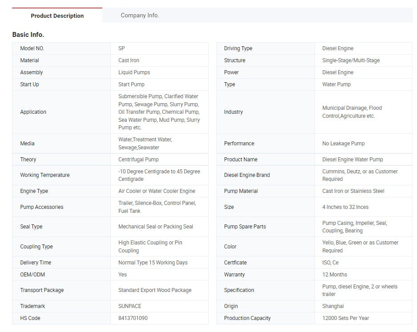Select the Normal Type 15 Working Days text

click(x=153, y=263)
